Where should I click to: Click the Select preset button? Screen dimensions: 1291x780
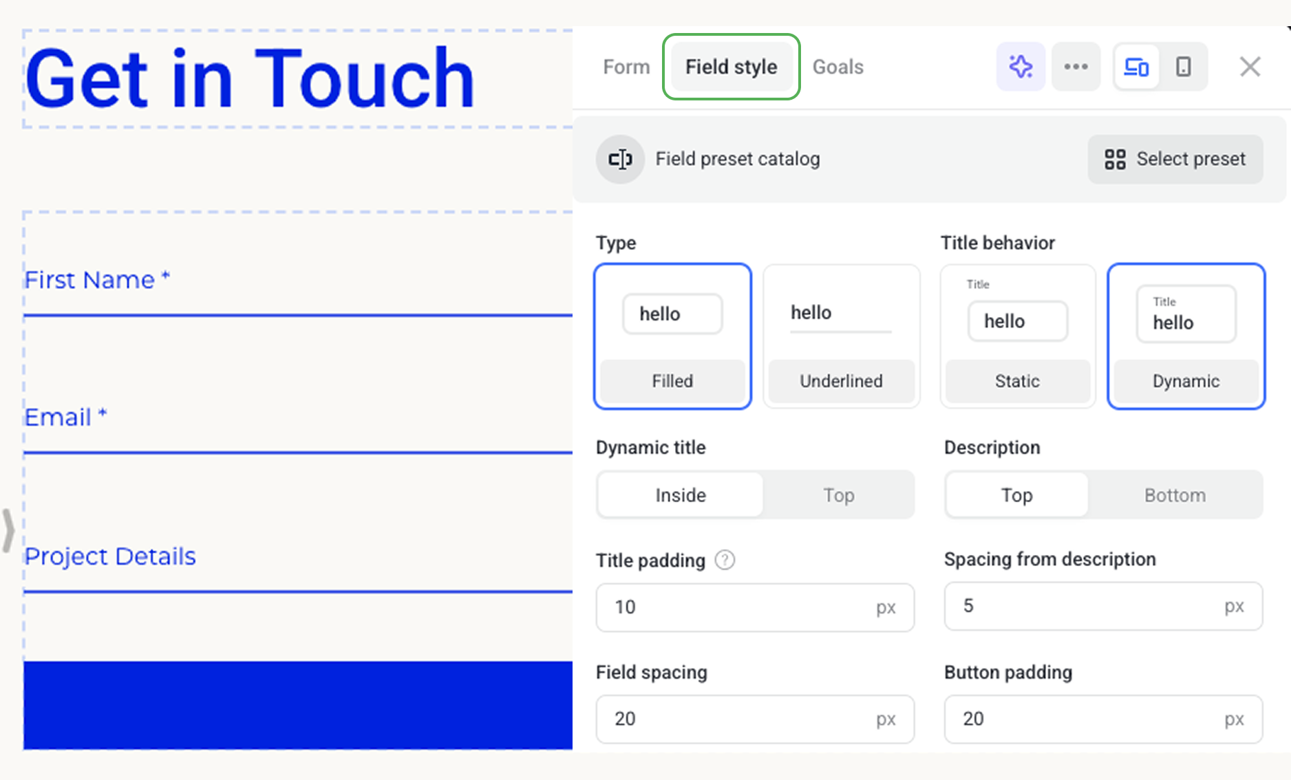pyautogui.click(x=1175, y=159)
